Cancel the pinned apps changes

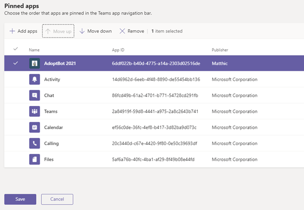[57, 199]
